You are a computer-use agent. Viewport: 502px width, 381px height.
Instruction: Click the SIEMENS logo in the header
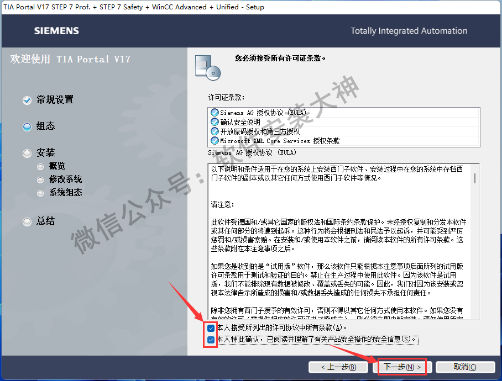56,31
